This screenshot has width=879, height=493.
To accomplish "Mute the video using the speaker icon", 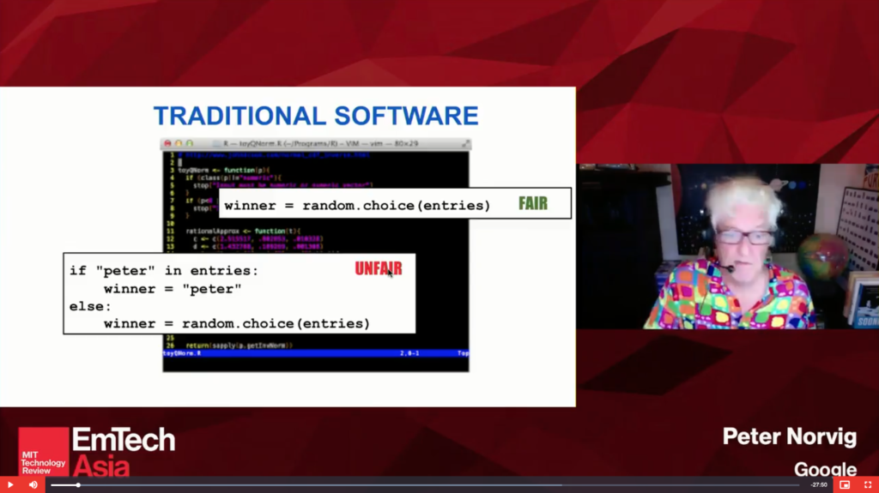I will 33,485.
